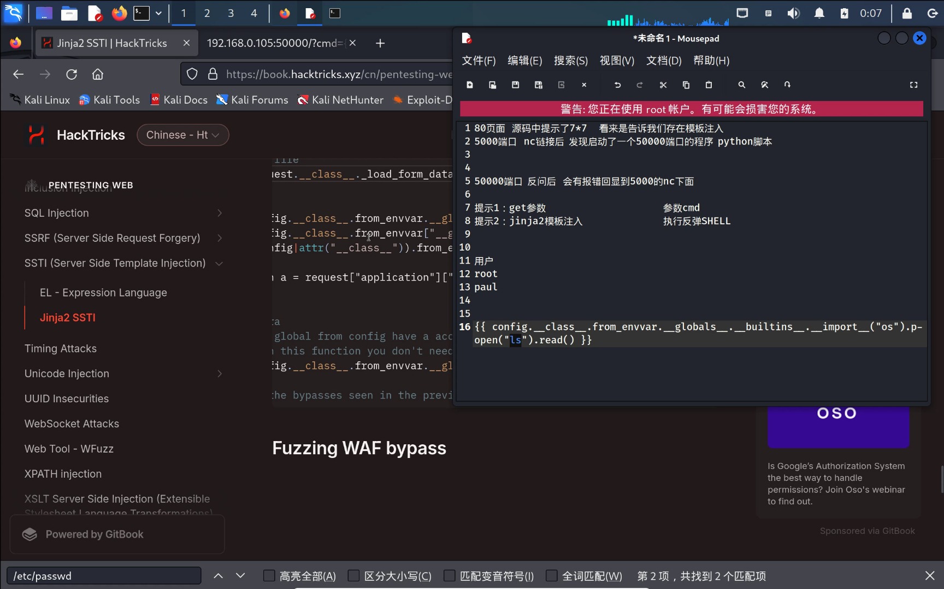Open the Kali NetHunter bookmark

pyautogui.click(x=340, y=100)
